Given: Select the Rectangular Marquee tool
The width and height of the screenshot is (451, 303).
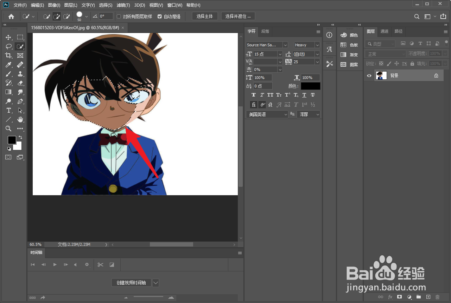Looking at the screenshot, I should pos(20,37).
